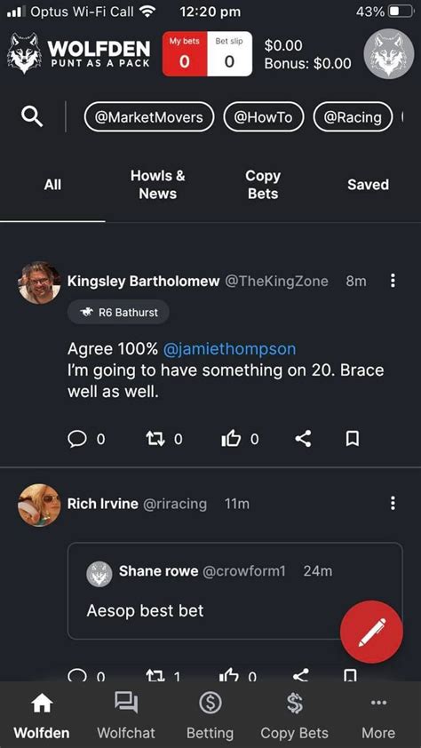Open search with the magnifier icon
The width and height of the screenshot is (421, 748).
click(32, 116)
